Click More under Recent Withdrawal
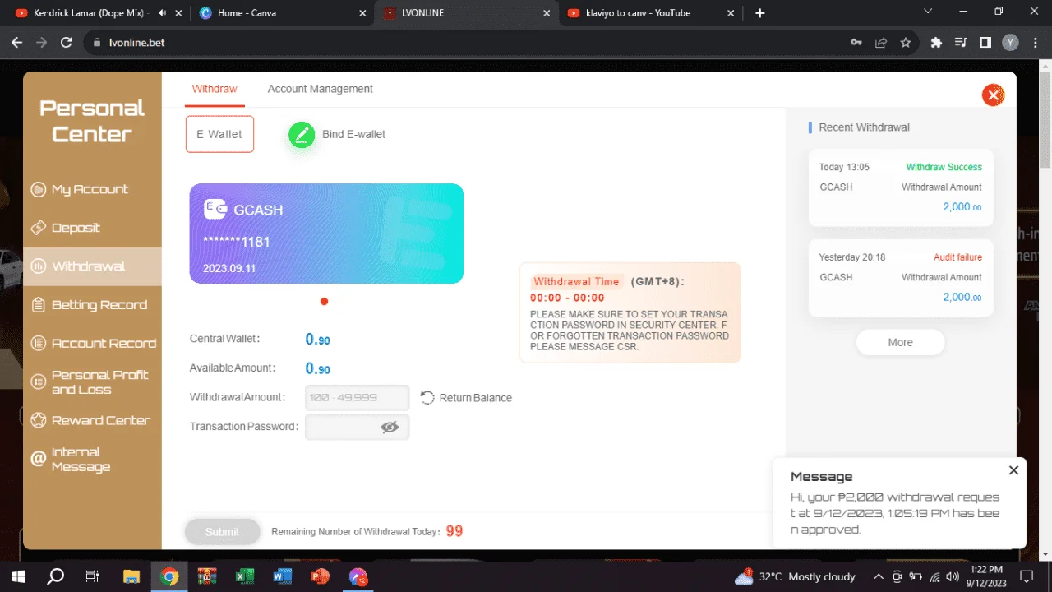The image size is (1052, 592). point(900,342)
